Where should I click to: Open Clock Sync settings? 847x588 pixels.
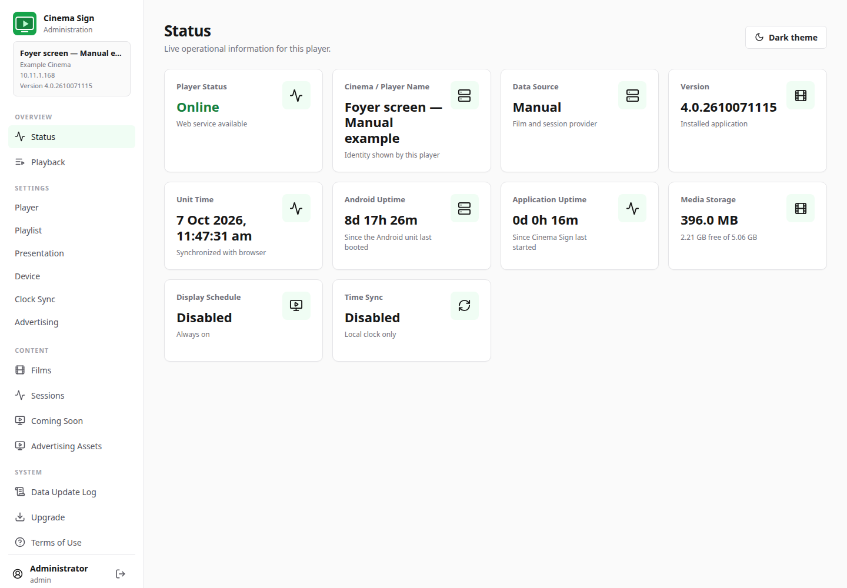point(72,299)
